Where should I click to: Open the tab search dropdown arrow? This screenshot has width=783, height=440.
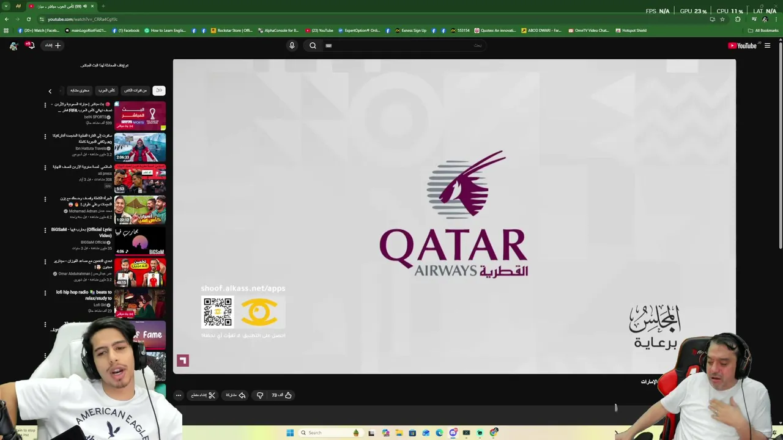point(6,6)
